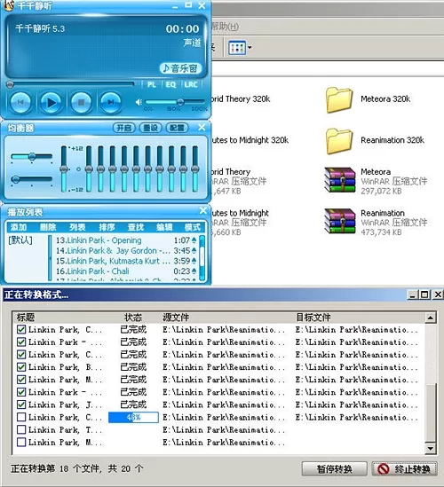Viewport: 444px width, 487px height.
Task: Click the playback seek bar handle
Action: 10,84
